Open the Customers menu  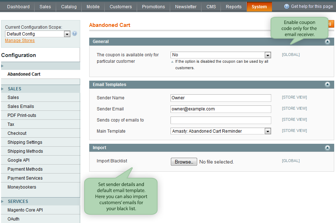[x=121, y=6]
